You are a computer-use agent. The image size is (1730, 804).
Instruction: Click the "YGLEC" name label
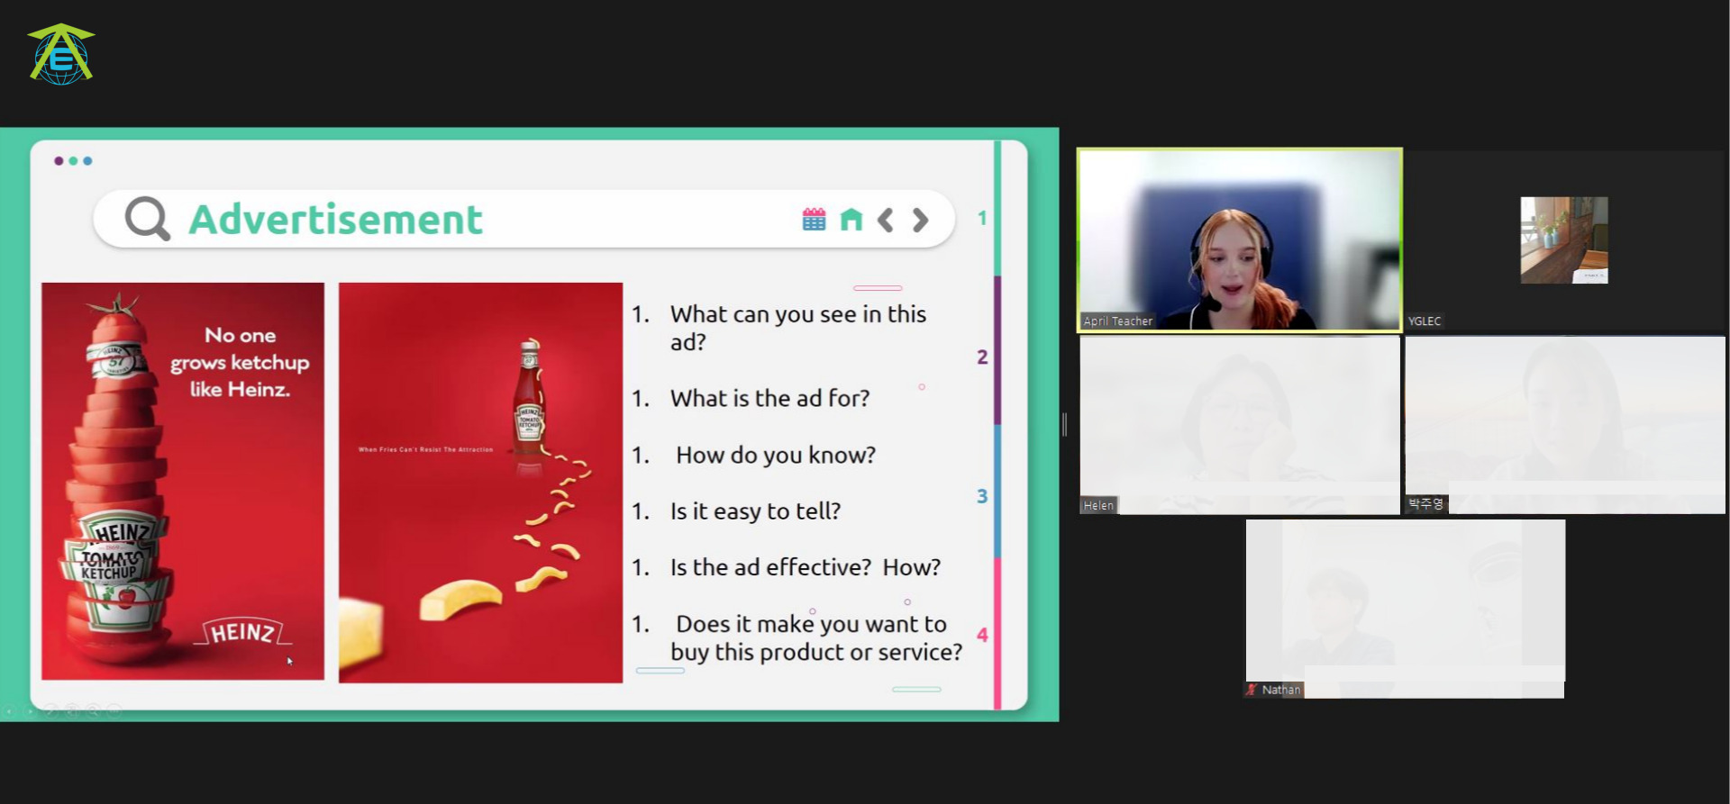1425,321
